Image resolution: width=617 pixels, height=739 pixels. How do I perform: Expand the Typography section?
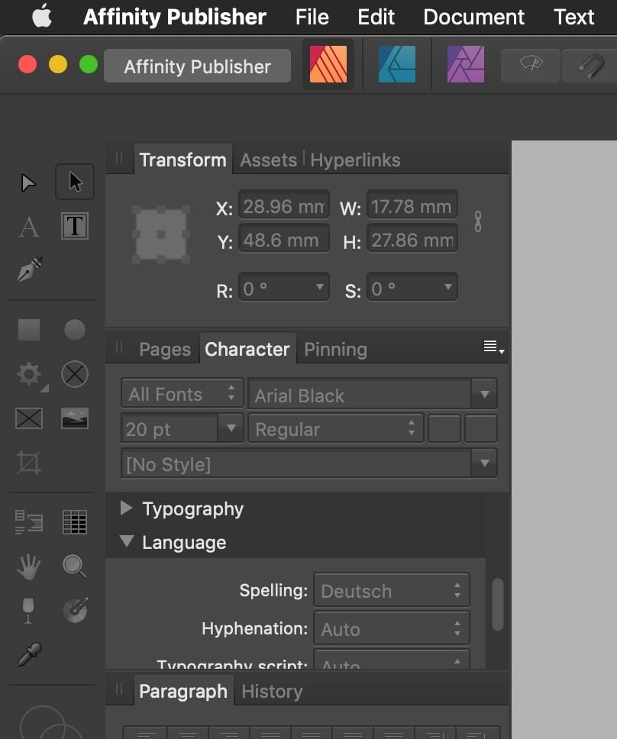(127, 508)
